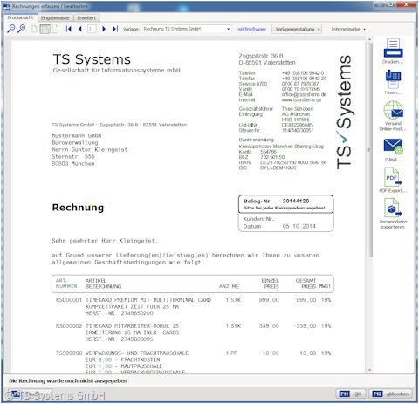The height and width of the screenshot is (404, 419).
Task: Click the Datum 05.10.2014 value
Action: (299, 226)
